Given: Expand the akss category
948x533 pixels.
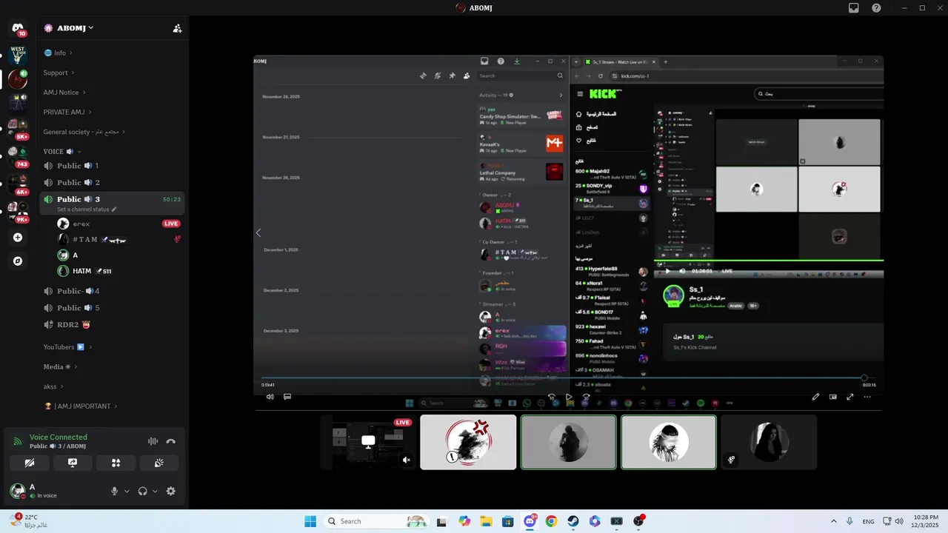Looking at the screenshot, I should (x=53, y=386).
